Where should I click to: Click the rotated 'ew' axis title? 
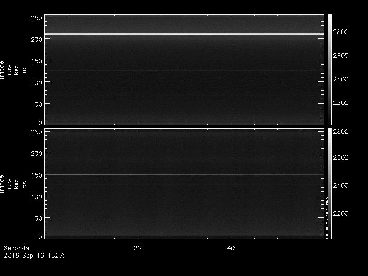point(24,184)
